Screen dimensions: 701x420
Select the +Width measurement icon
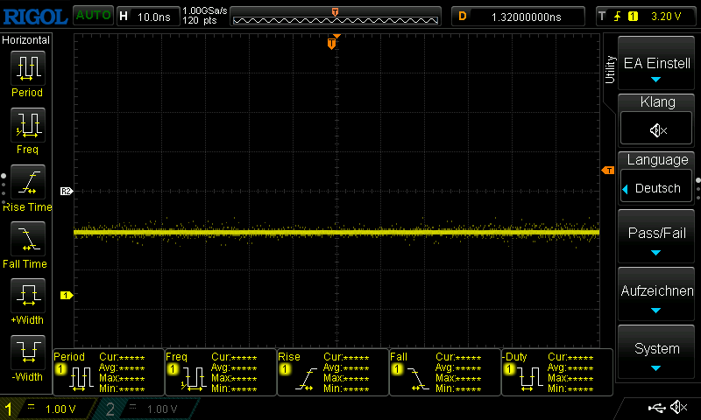click(x=26, y=295)
